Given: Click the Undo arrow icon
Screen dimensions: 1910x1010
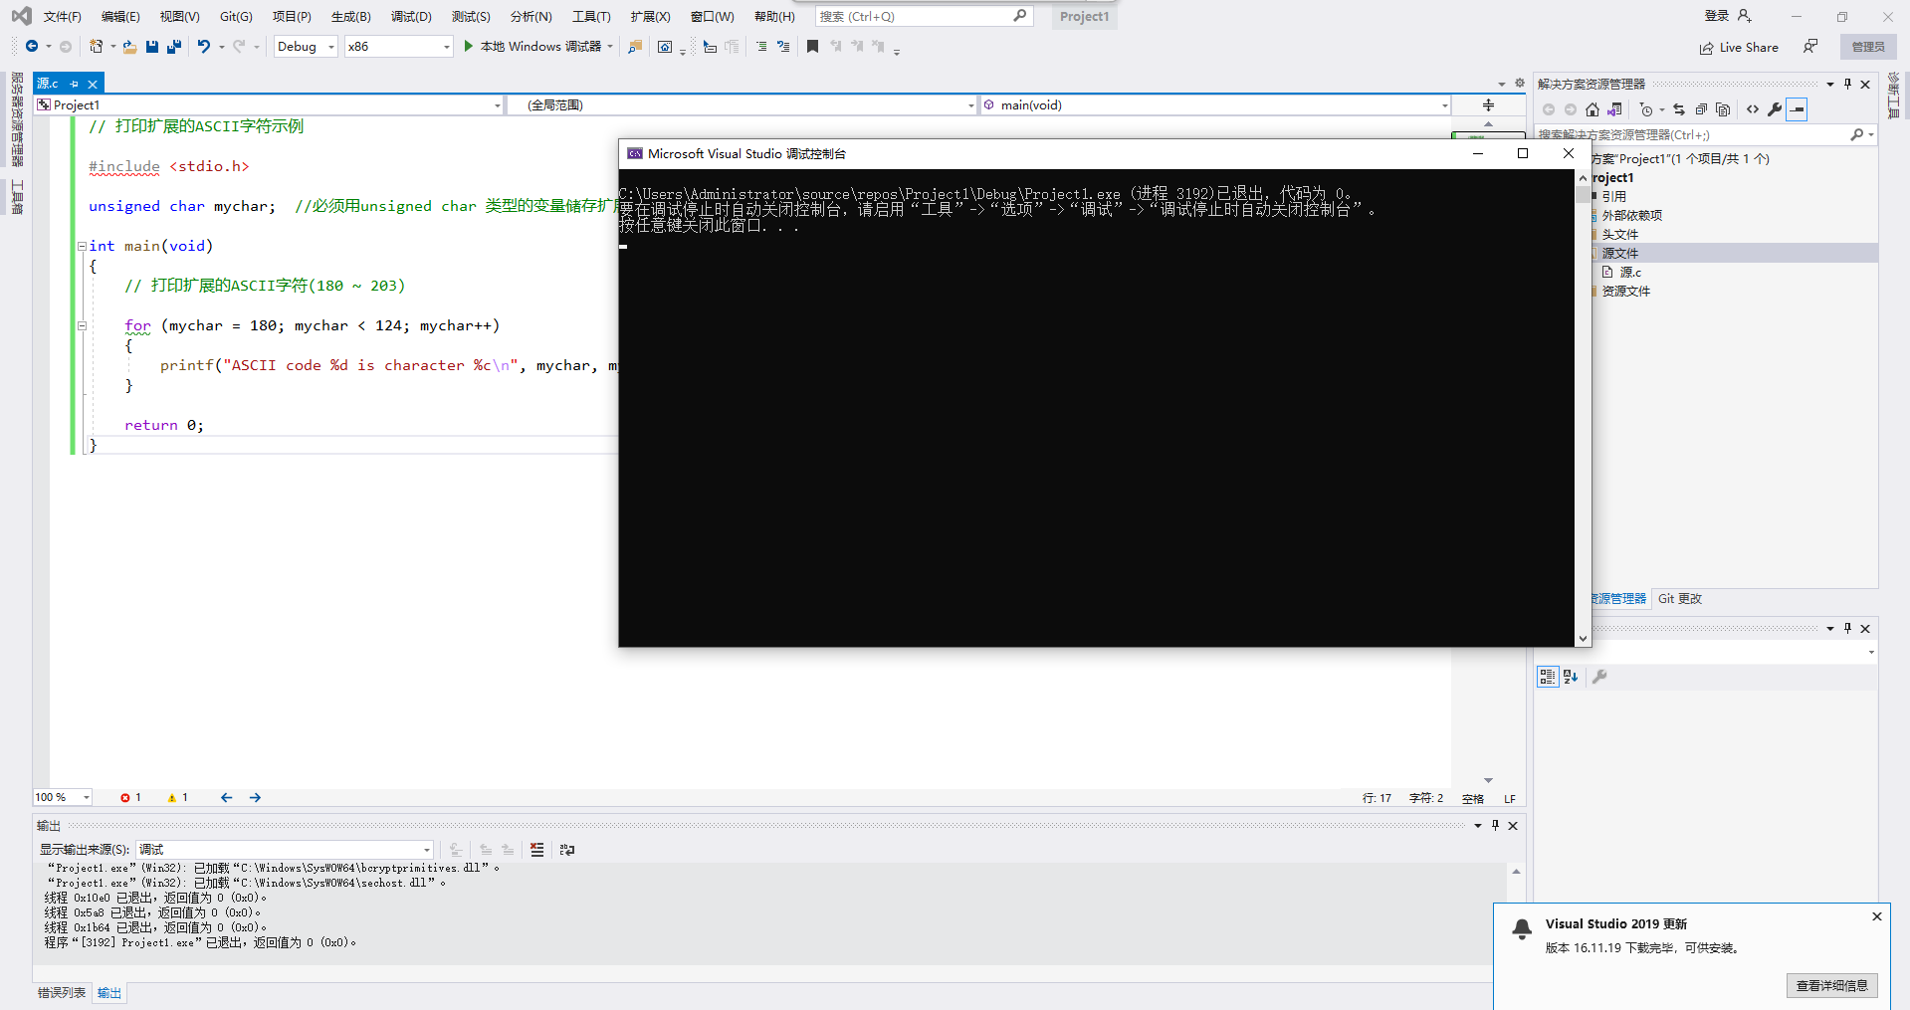Looking at the screenshot, I should point(203,46).
